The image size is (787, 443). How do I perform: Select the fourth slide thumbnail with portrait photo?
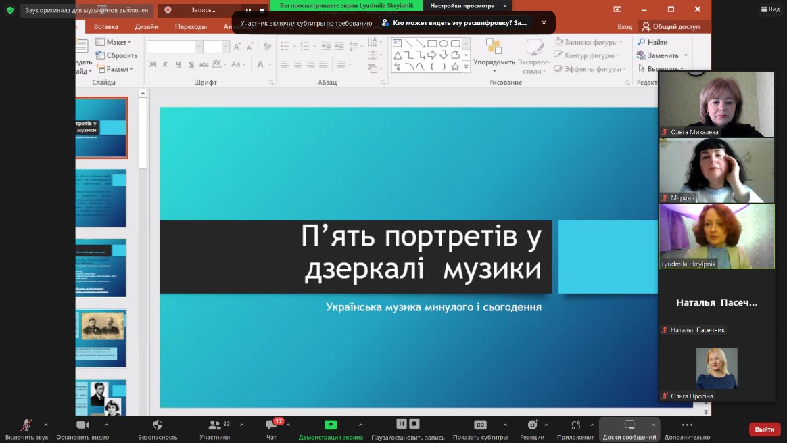point(101,338)
